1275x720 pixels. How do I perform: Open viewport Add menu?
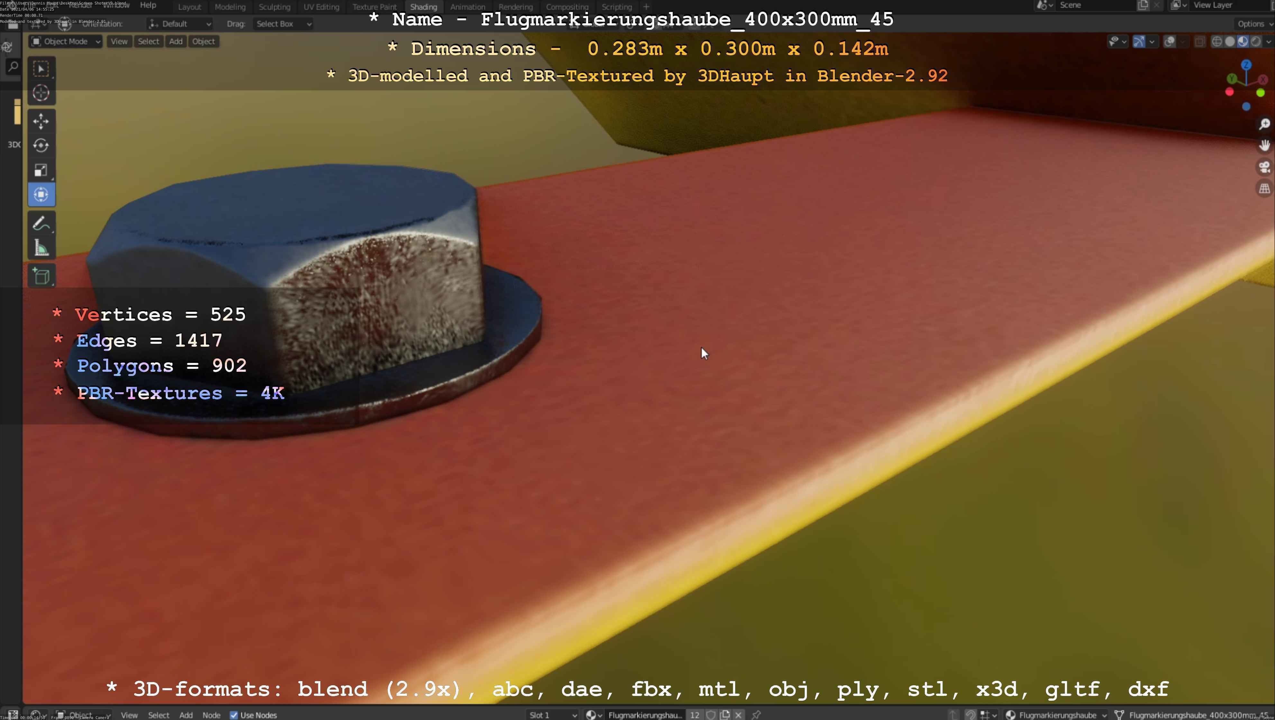(176, 41)
